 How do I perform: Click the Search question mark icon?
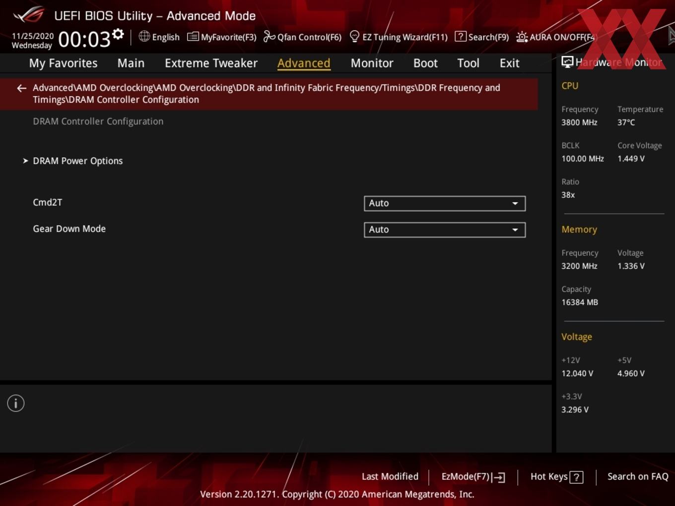tap(461, 36)
